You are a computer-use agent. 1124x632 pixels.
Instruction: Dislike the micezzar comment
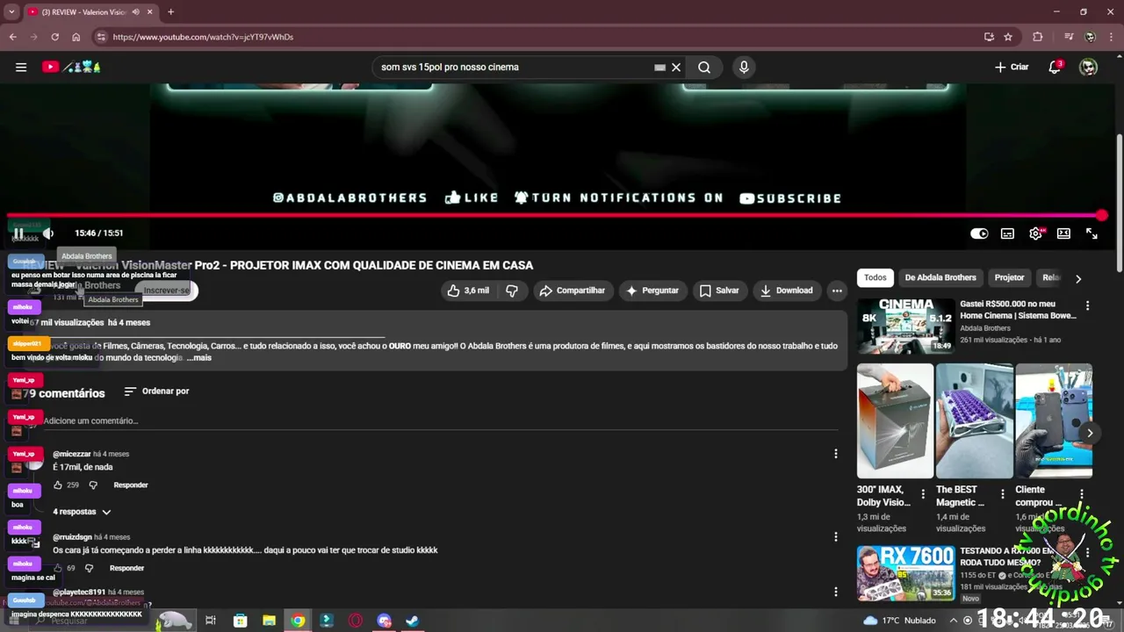[x=93, y=485]
